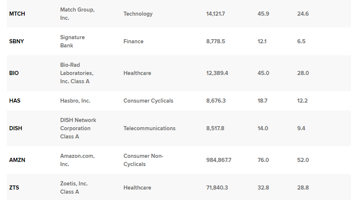Click the ZTS ticker symbol

(x=14, y=188)
